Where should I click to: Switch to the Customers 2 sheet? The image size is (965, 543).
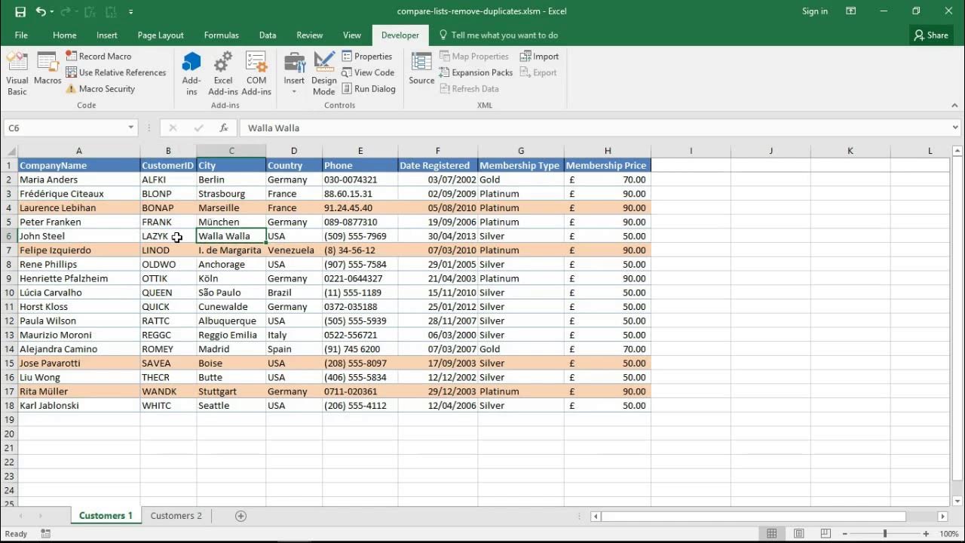click(x=176, y=516)
